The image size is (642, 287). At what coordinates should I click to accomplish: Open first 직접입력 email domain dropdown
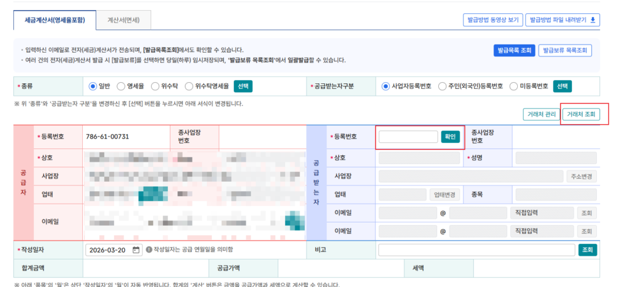click(x=542, y=213)
